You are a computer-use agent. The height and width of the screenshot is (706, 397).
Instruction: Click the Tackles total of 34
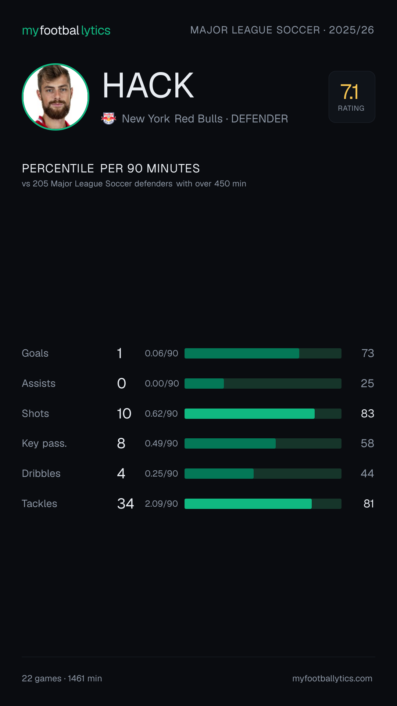tap(125, 504)
